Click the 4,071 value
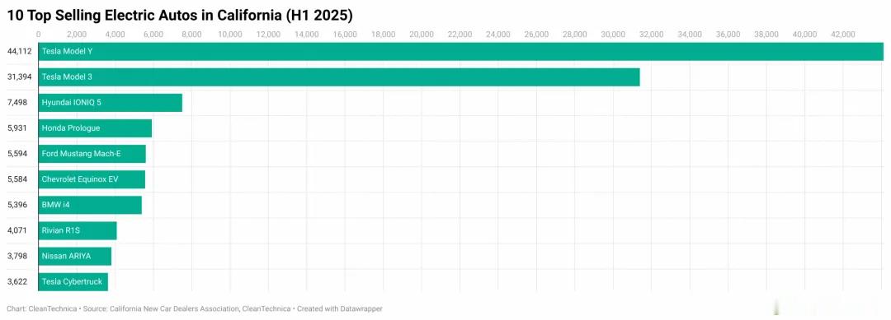Viewport: 891px width, 320px height. pos(16,230)
